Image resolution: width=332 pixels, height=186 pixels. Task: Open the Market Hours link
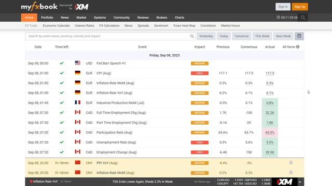click(230, 25)
